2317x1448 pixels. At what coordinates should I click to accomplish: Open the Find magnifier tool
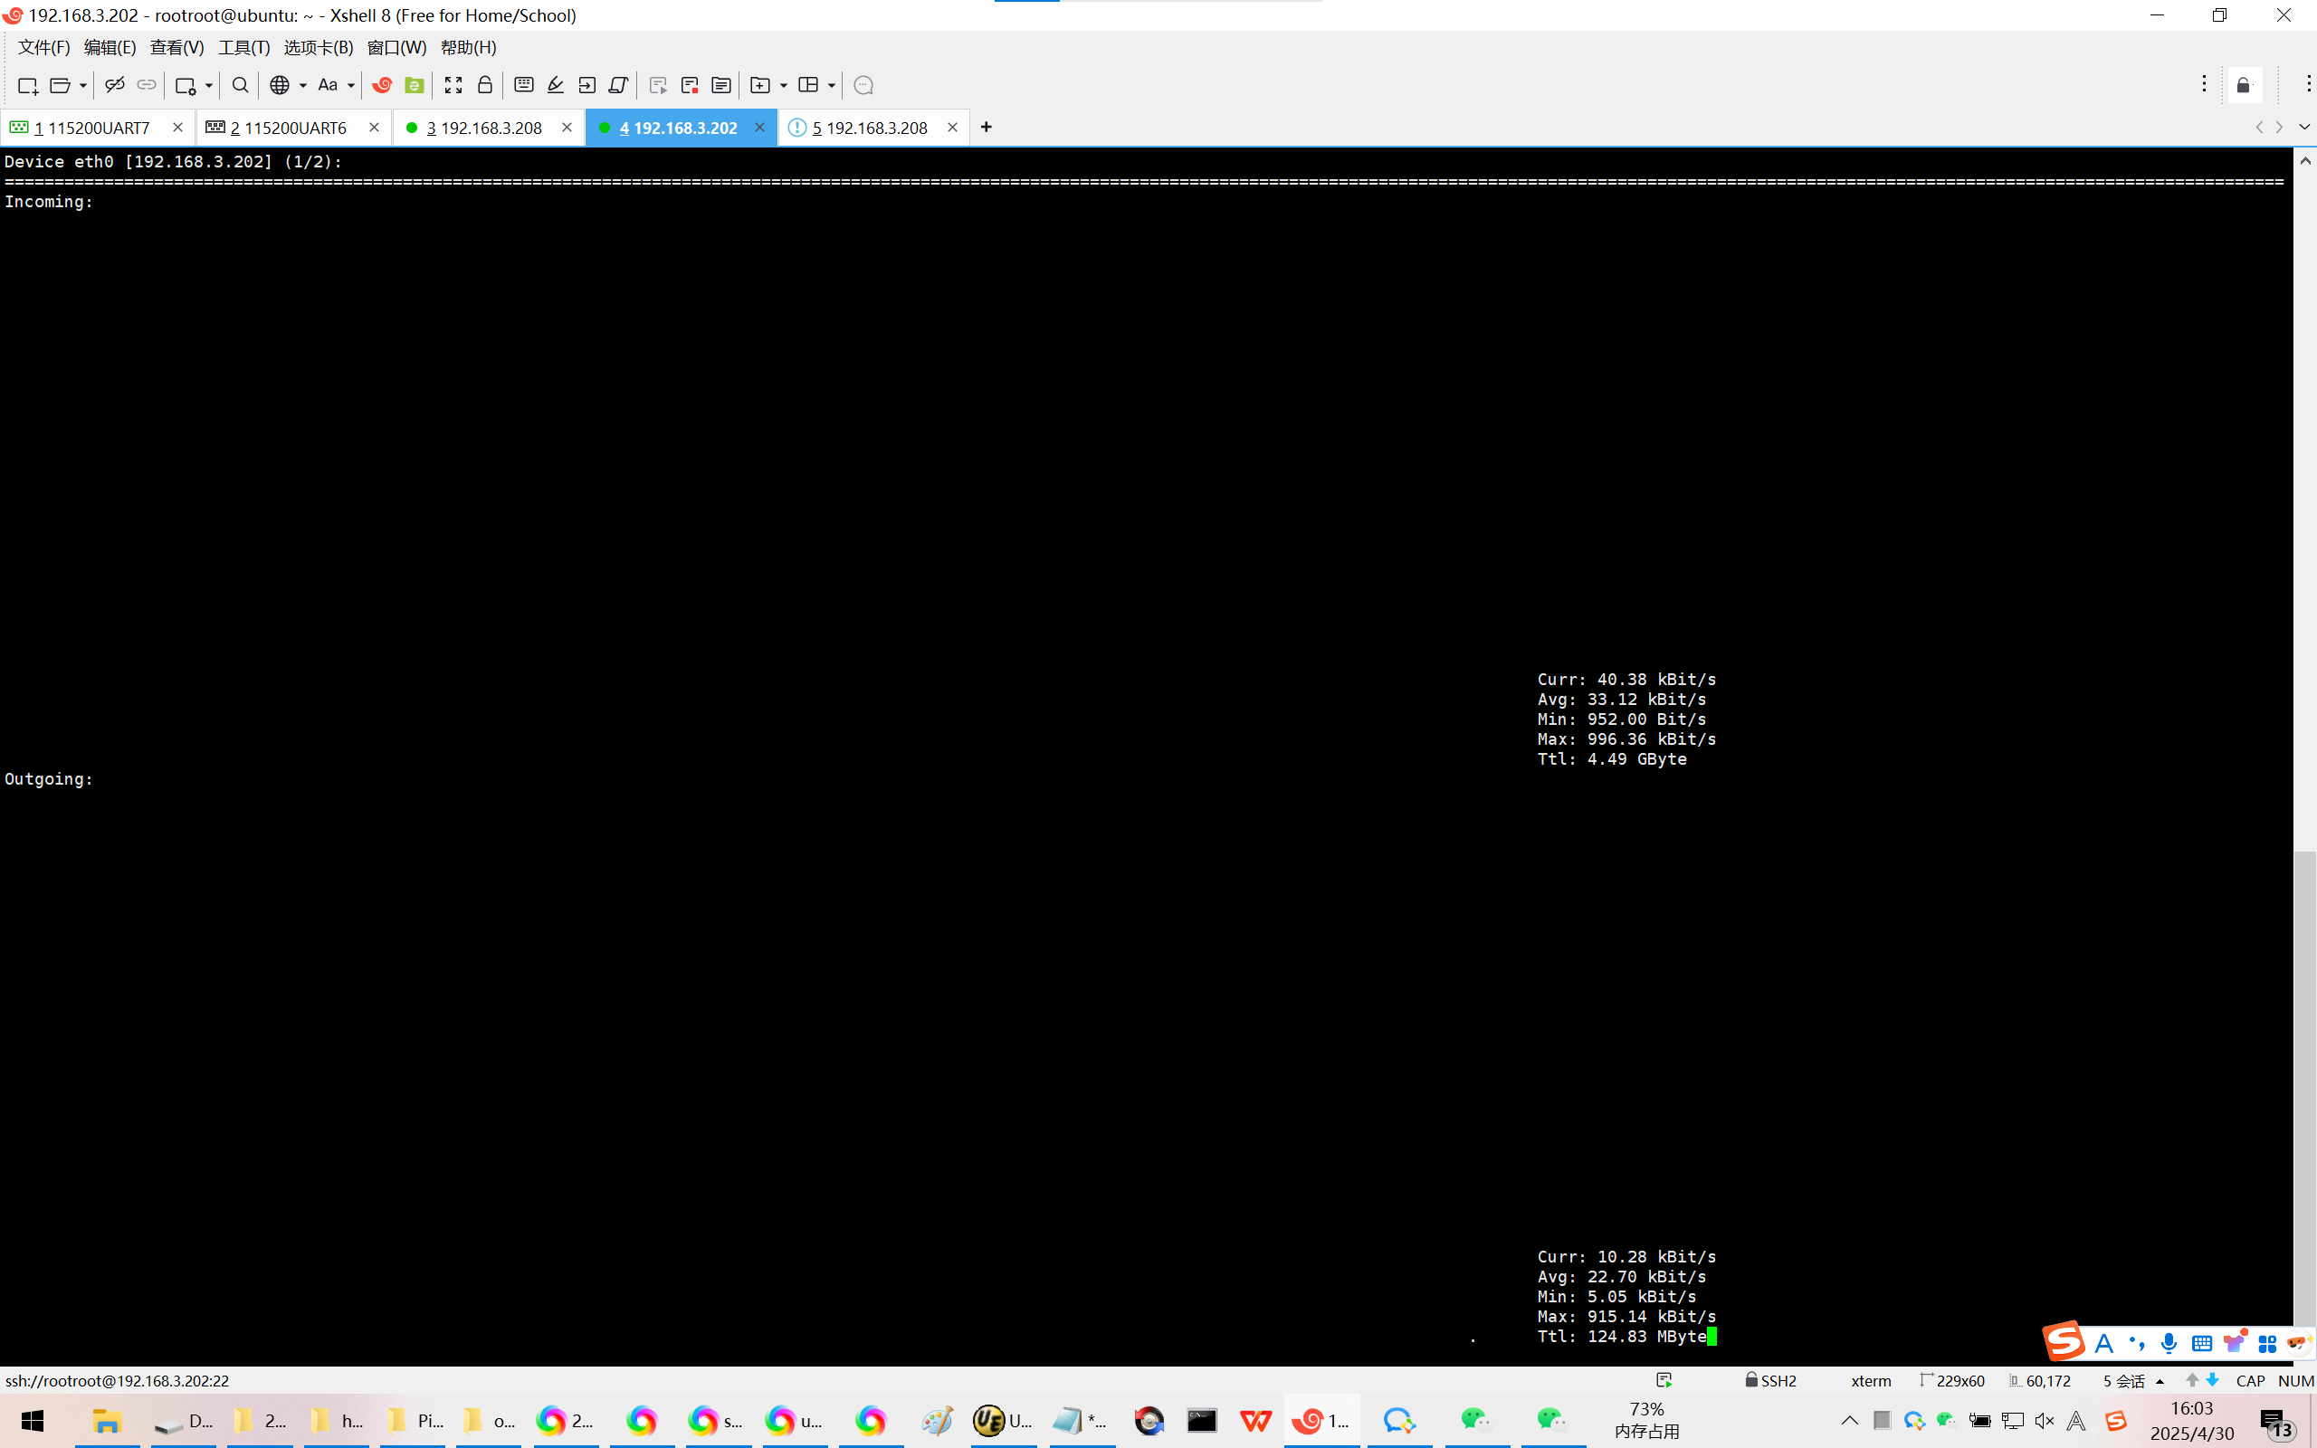[x=241, y=85]
